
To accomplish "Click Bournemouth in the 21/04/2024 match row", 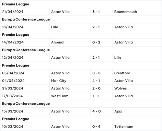I will (125, 12).
